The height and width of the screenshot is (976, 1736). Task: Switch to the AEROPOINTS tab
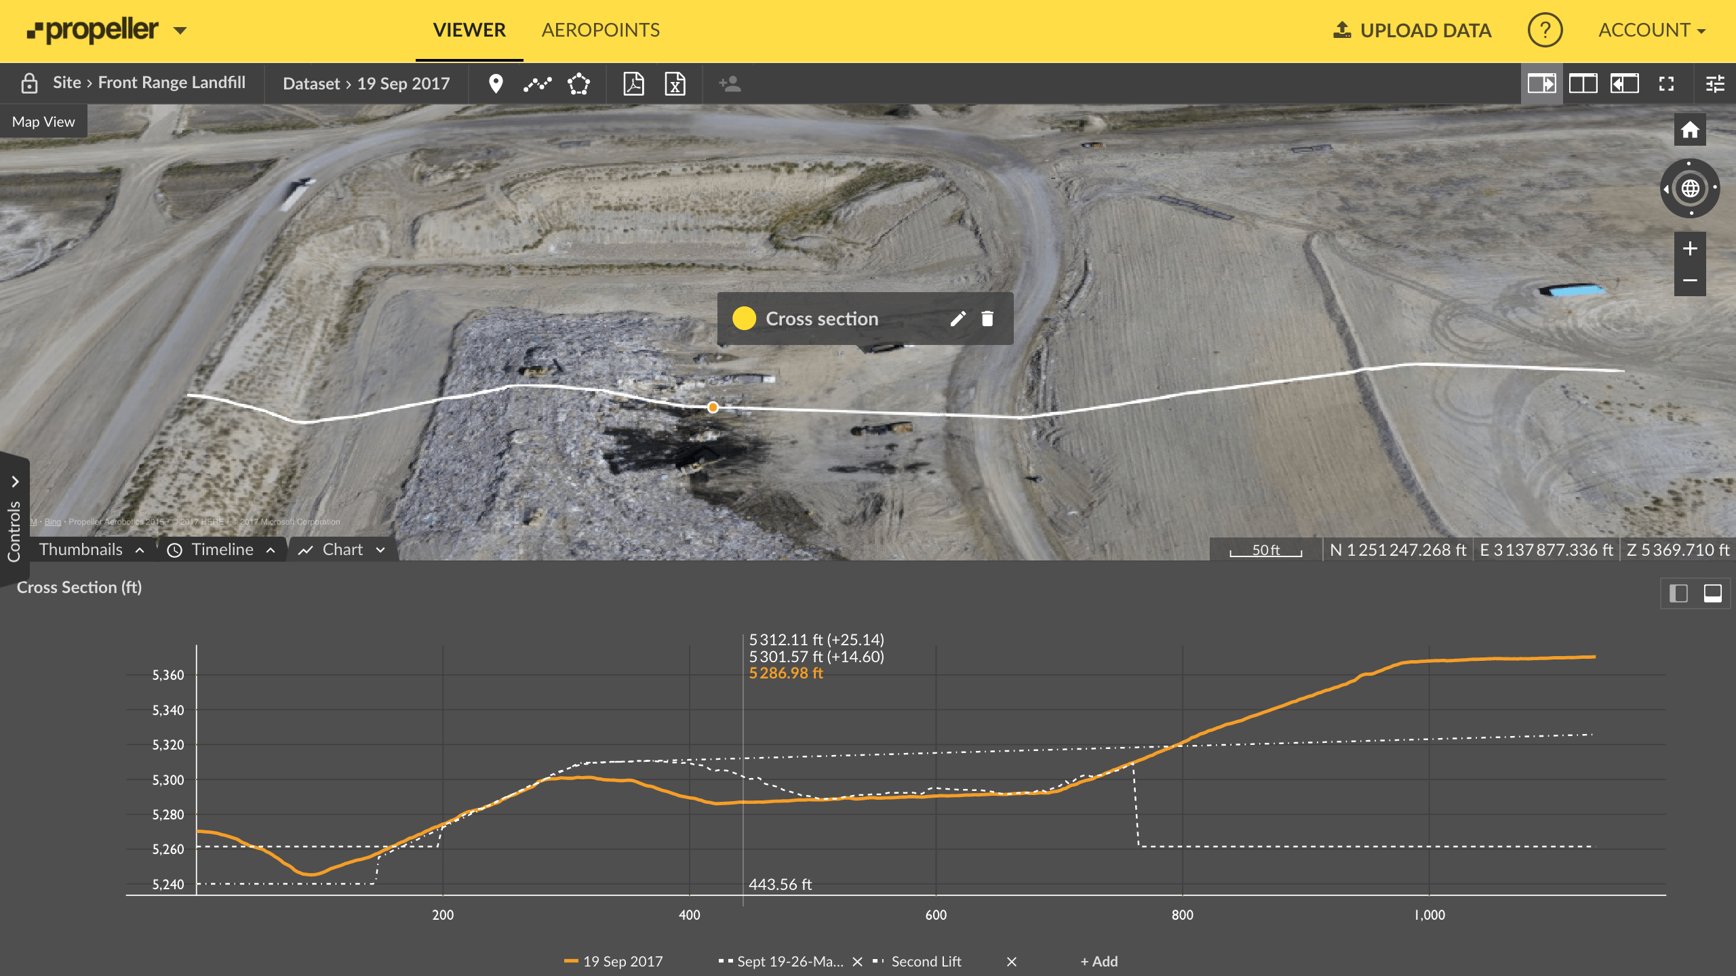(x=600, y=30)
